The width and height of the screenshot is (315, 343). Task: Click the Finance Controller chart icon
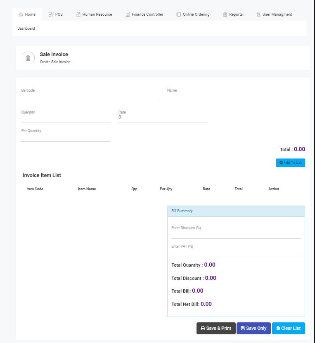click(x=128, y=14)
